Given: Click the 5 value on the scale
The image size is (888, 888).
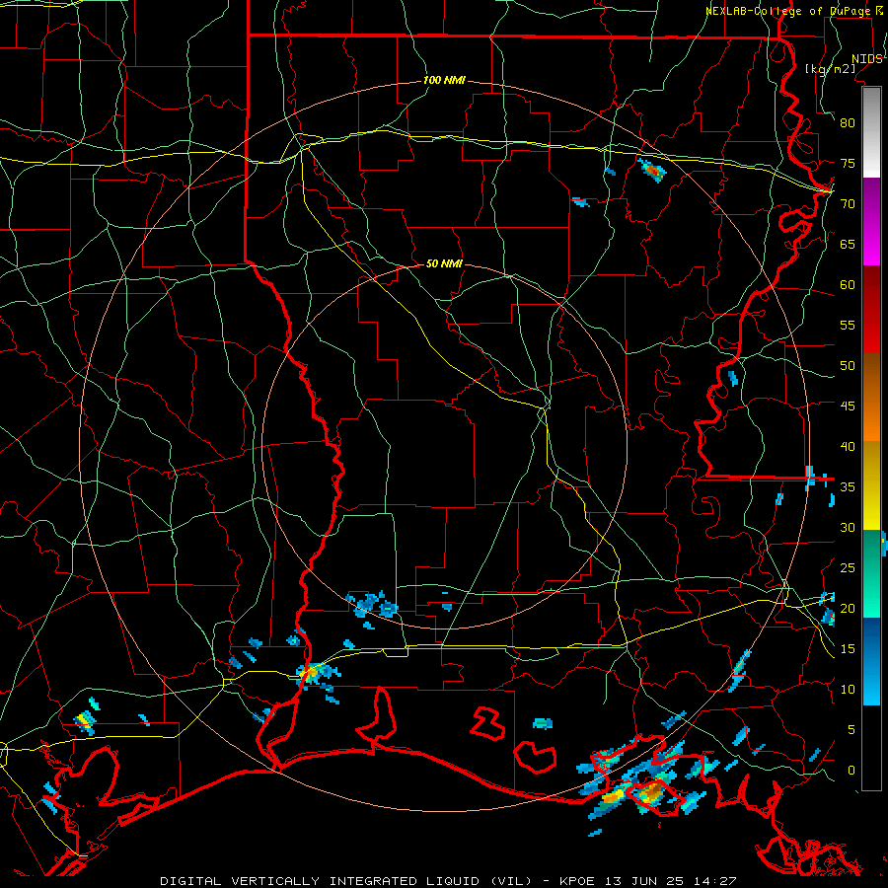Looking at the screenshot, I should [851, 730].
